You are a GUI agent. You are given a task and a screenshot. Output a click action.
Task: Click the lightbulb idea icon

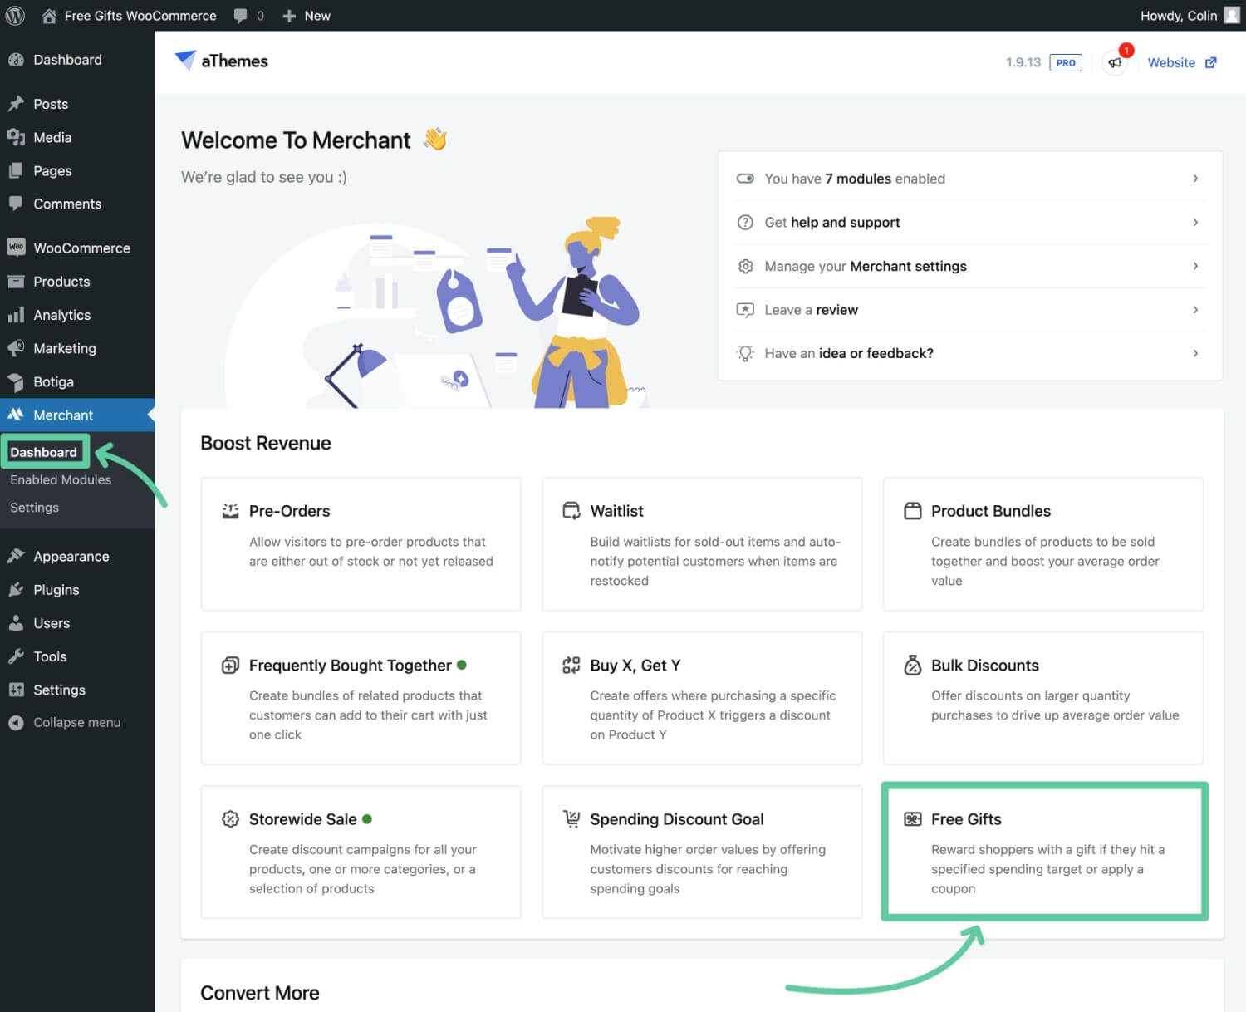(745, 353)
